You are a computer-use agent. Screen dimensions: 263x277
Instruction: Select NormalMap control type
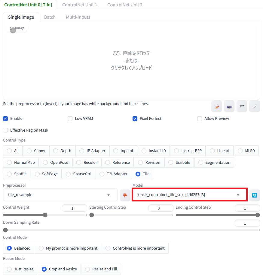pyautogui.click(x=21, y=162)
